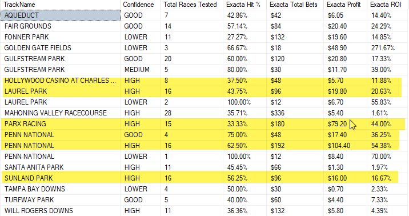Click the Confidence column header
Viewport: 409px width, 216px height.
[x=141, y=5]
